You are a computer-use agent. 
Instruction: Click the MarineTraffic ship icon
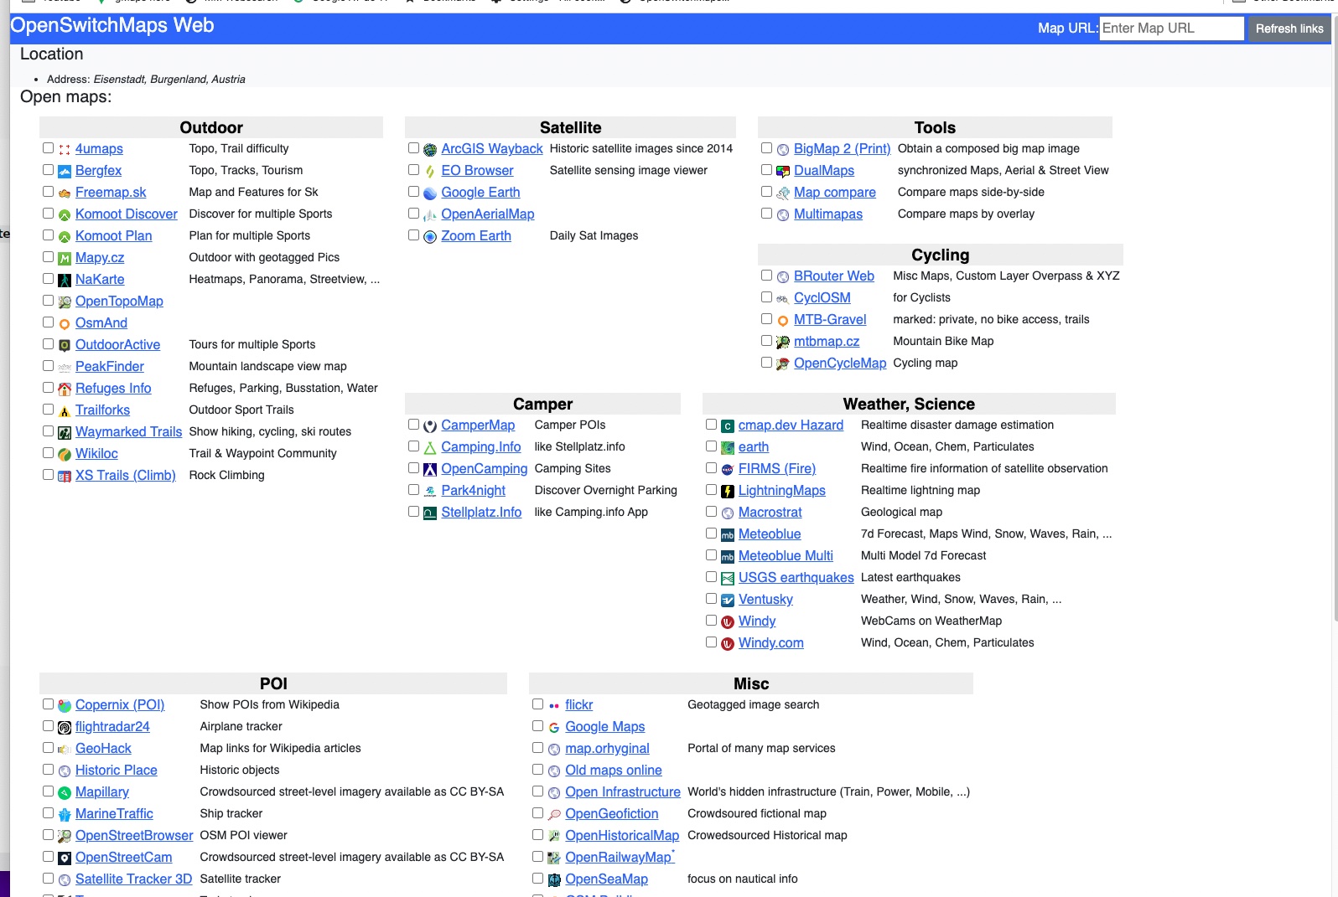(65, 815)
